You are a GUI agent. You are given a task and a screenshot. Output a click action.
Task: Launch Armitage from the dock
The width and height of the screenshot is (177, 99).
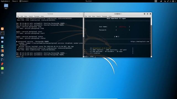point(2,46)
